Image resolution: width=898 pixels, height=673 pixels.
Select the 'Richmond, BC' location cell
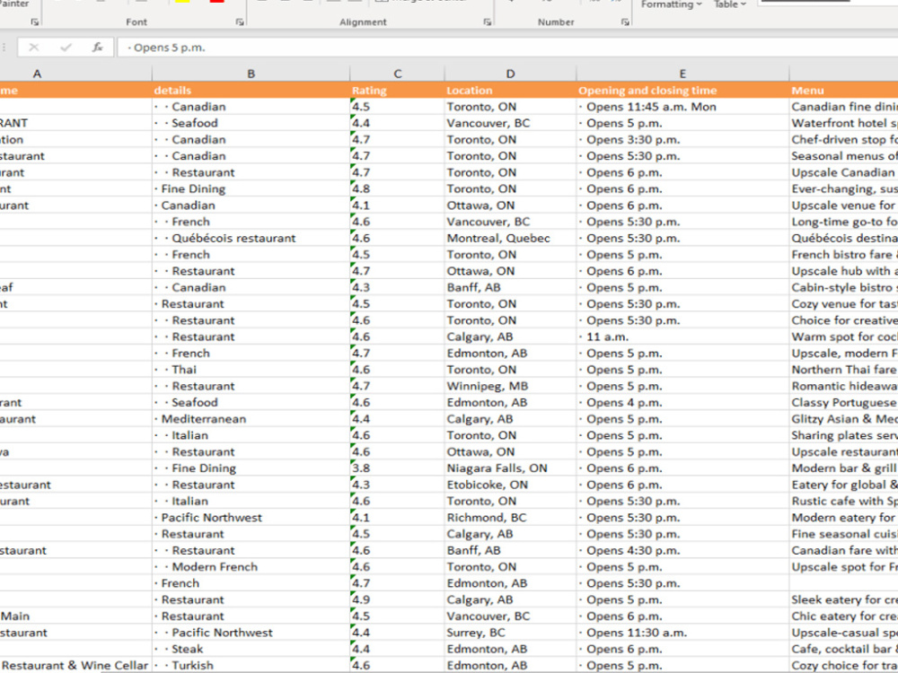[x=510, y=518]
